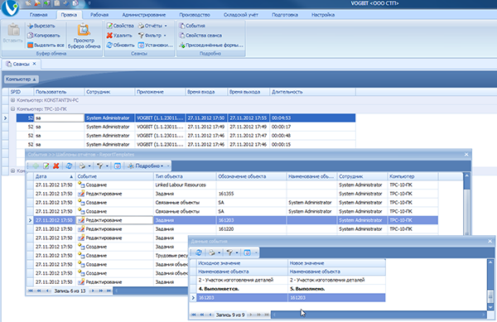This screenshot has width=497, height=322.
Task: Open the Подробно dropdown in События window
Action: [x=145, y=166]
